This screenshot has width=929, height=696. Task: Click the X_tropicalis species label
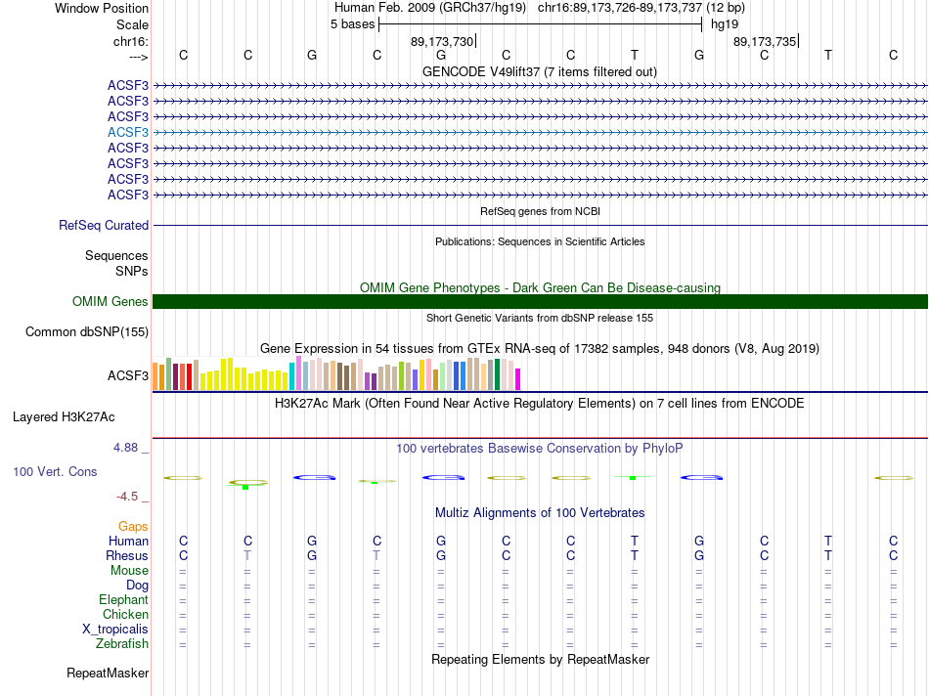click(x=115, y=630)
